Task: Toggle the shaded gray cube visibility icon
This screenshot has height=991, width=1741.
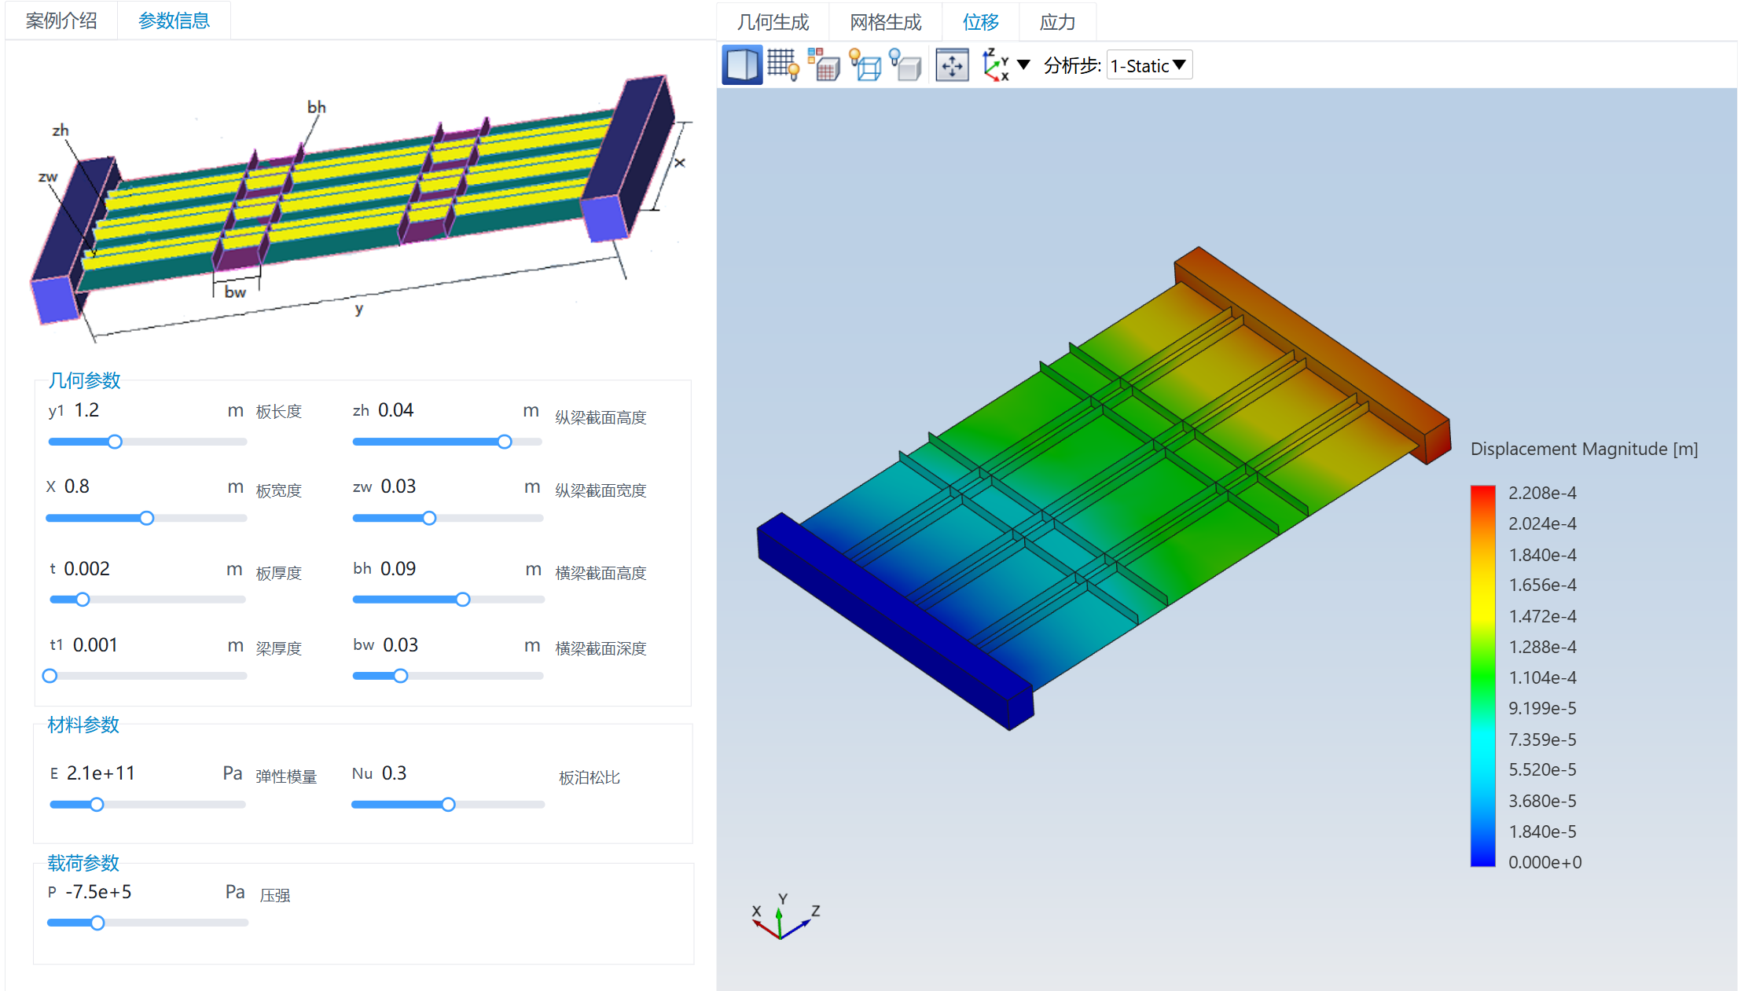Action: click(906, 65)
